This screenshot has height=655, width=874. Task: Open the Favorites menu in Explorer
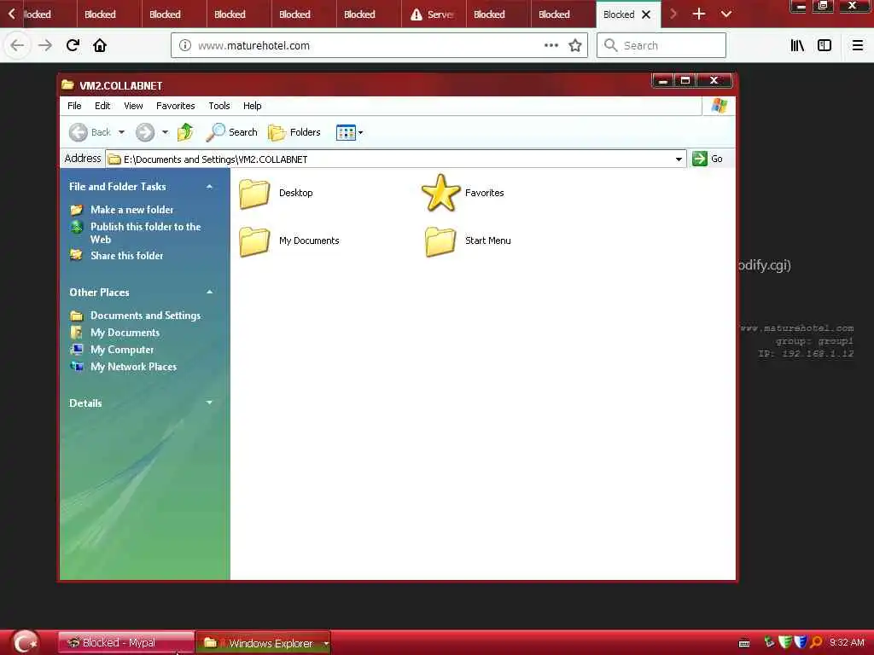(176, 106)
